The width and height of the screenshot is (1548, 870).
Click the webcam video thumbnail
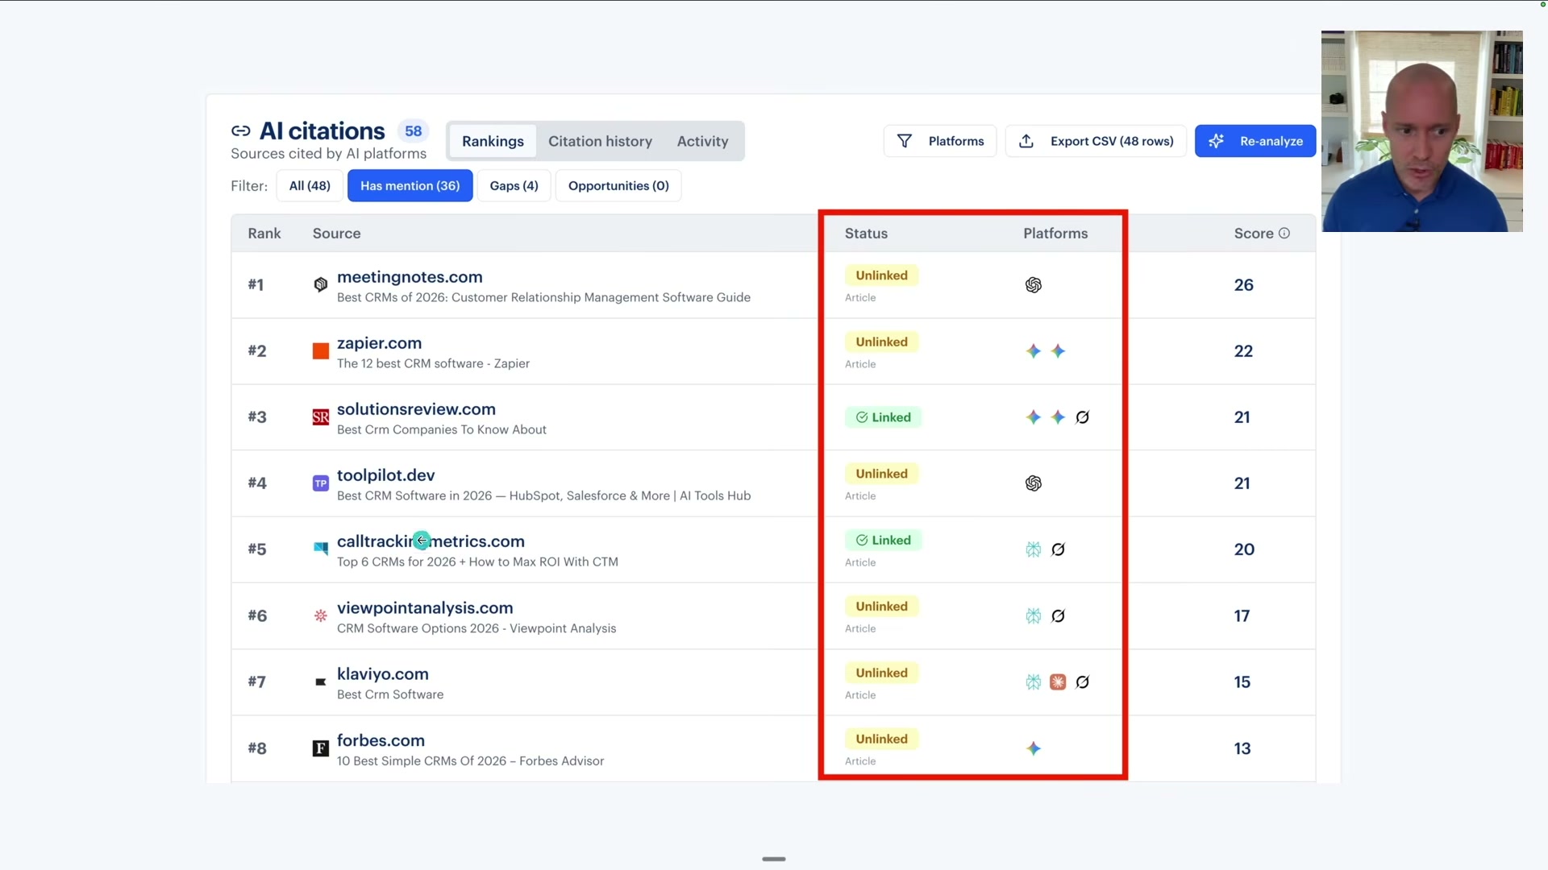(x=1422, y=131)
